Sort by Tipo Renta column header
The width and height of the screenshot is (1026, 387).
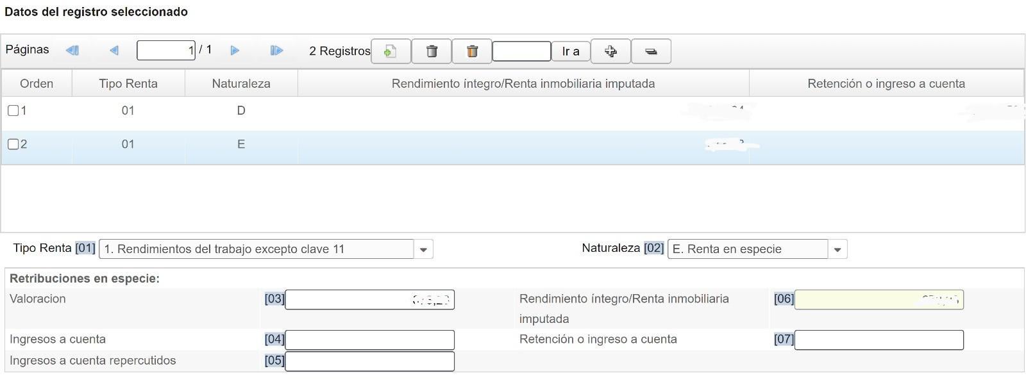tap(128, 83)
